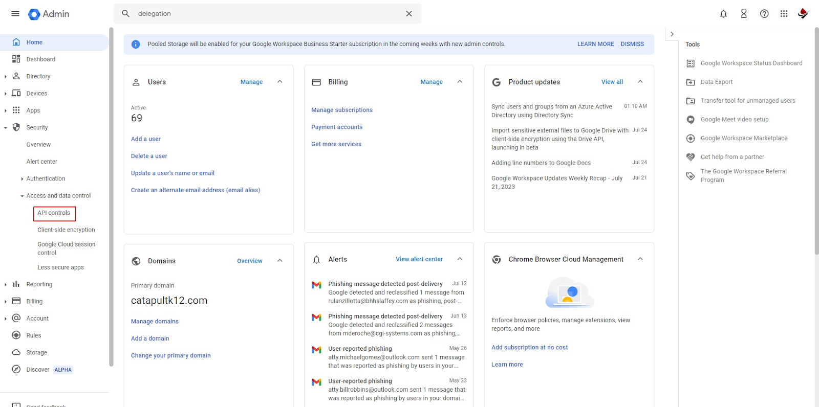Open the account profile avatar
This screenshot has width=819, height=407.
(x=803, y=13)
